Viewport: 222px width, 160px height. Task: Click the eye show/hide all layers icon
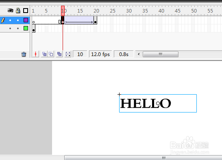(x=10, y=11)
